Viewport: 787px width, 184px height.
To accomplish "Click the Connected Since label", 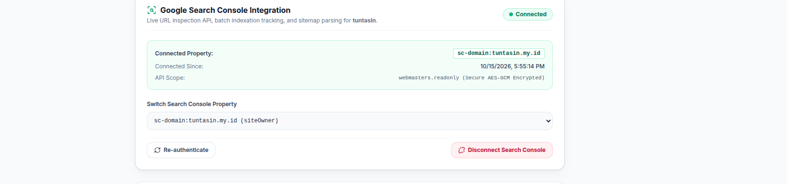I will [179, 66].
